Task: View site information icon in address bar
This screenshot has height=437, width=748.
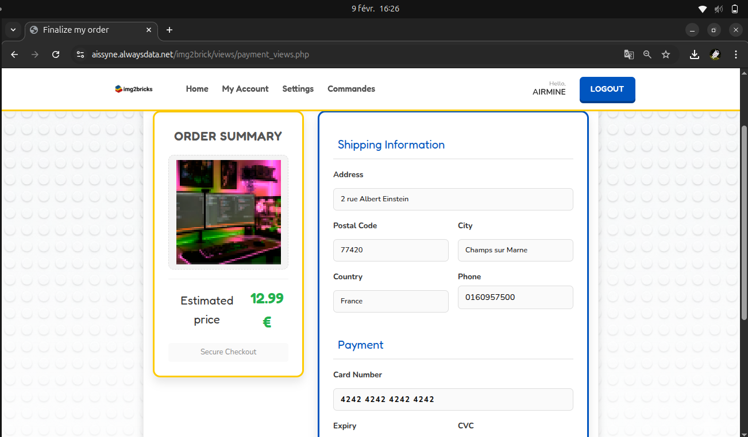Action: (80, 54)
